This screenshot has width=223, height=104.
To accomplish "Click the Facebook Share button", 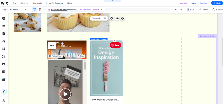I will point(81,56).
